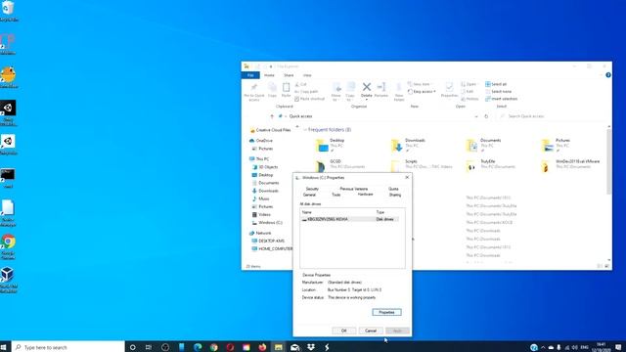Click the Properties button in the dialog

point(386,312)
